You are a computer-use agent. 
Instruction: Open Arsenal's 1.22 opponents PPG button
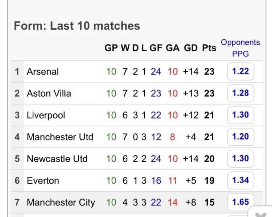240,71
